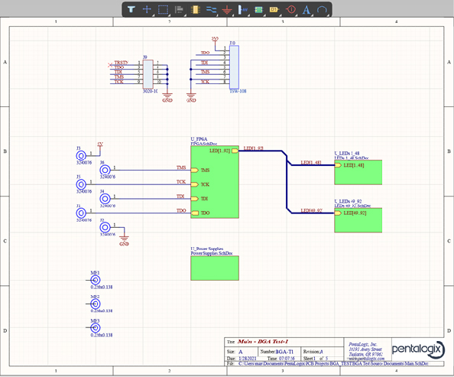
Task: Click the FPGA.SchDoc filename label
Action: coord(203,144)
